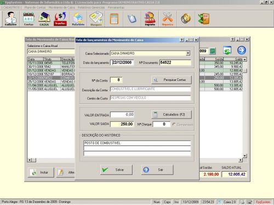The width and height of the screenshot is (274, 205).
Task: Click the FpqSystem status bar label
Action: point(263,202)
